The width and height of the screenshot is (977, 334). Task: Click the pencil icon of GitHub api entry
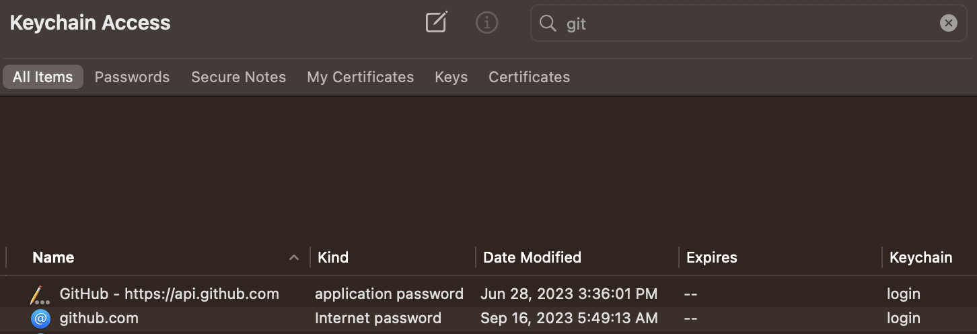(x=40, y=294)
